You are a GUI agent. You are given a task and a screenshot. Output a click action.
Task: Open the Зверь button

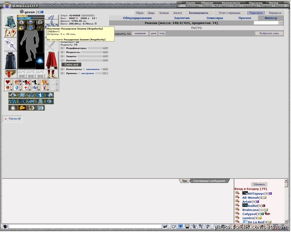(x=151, y=13)
